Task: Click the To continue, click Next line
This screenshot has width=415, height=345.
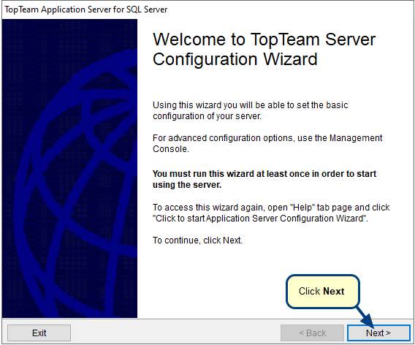Action: pyautogui.click(x=197, y=240)
